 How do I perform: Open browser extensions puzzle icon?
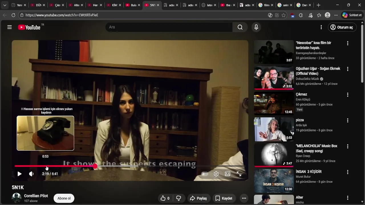[301, 15]
